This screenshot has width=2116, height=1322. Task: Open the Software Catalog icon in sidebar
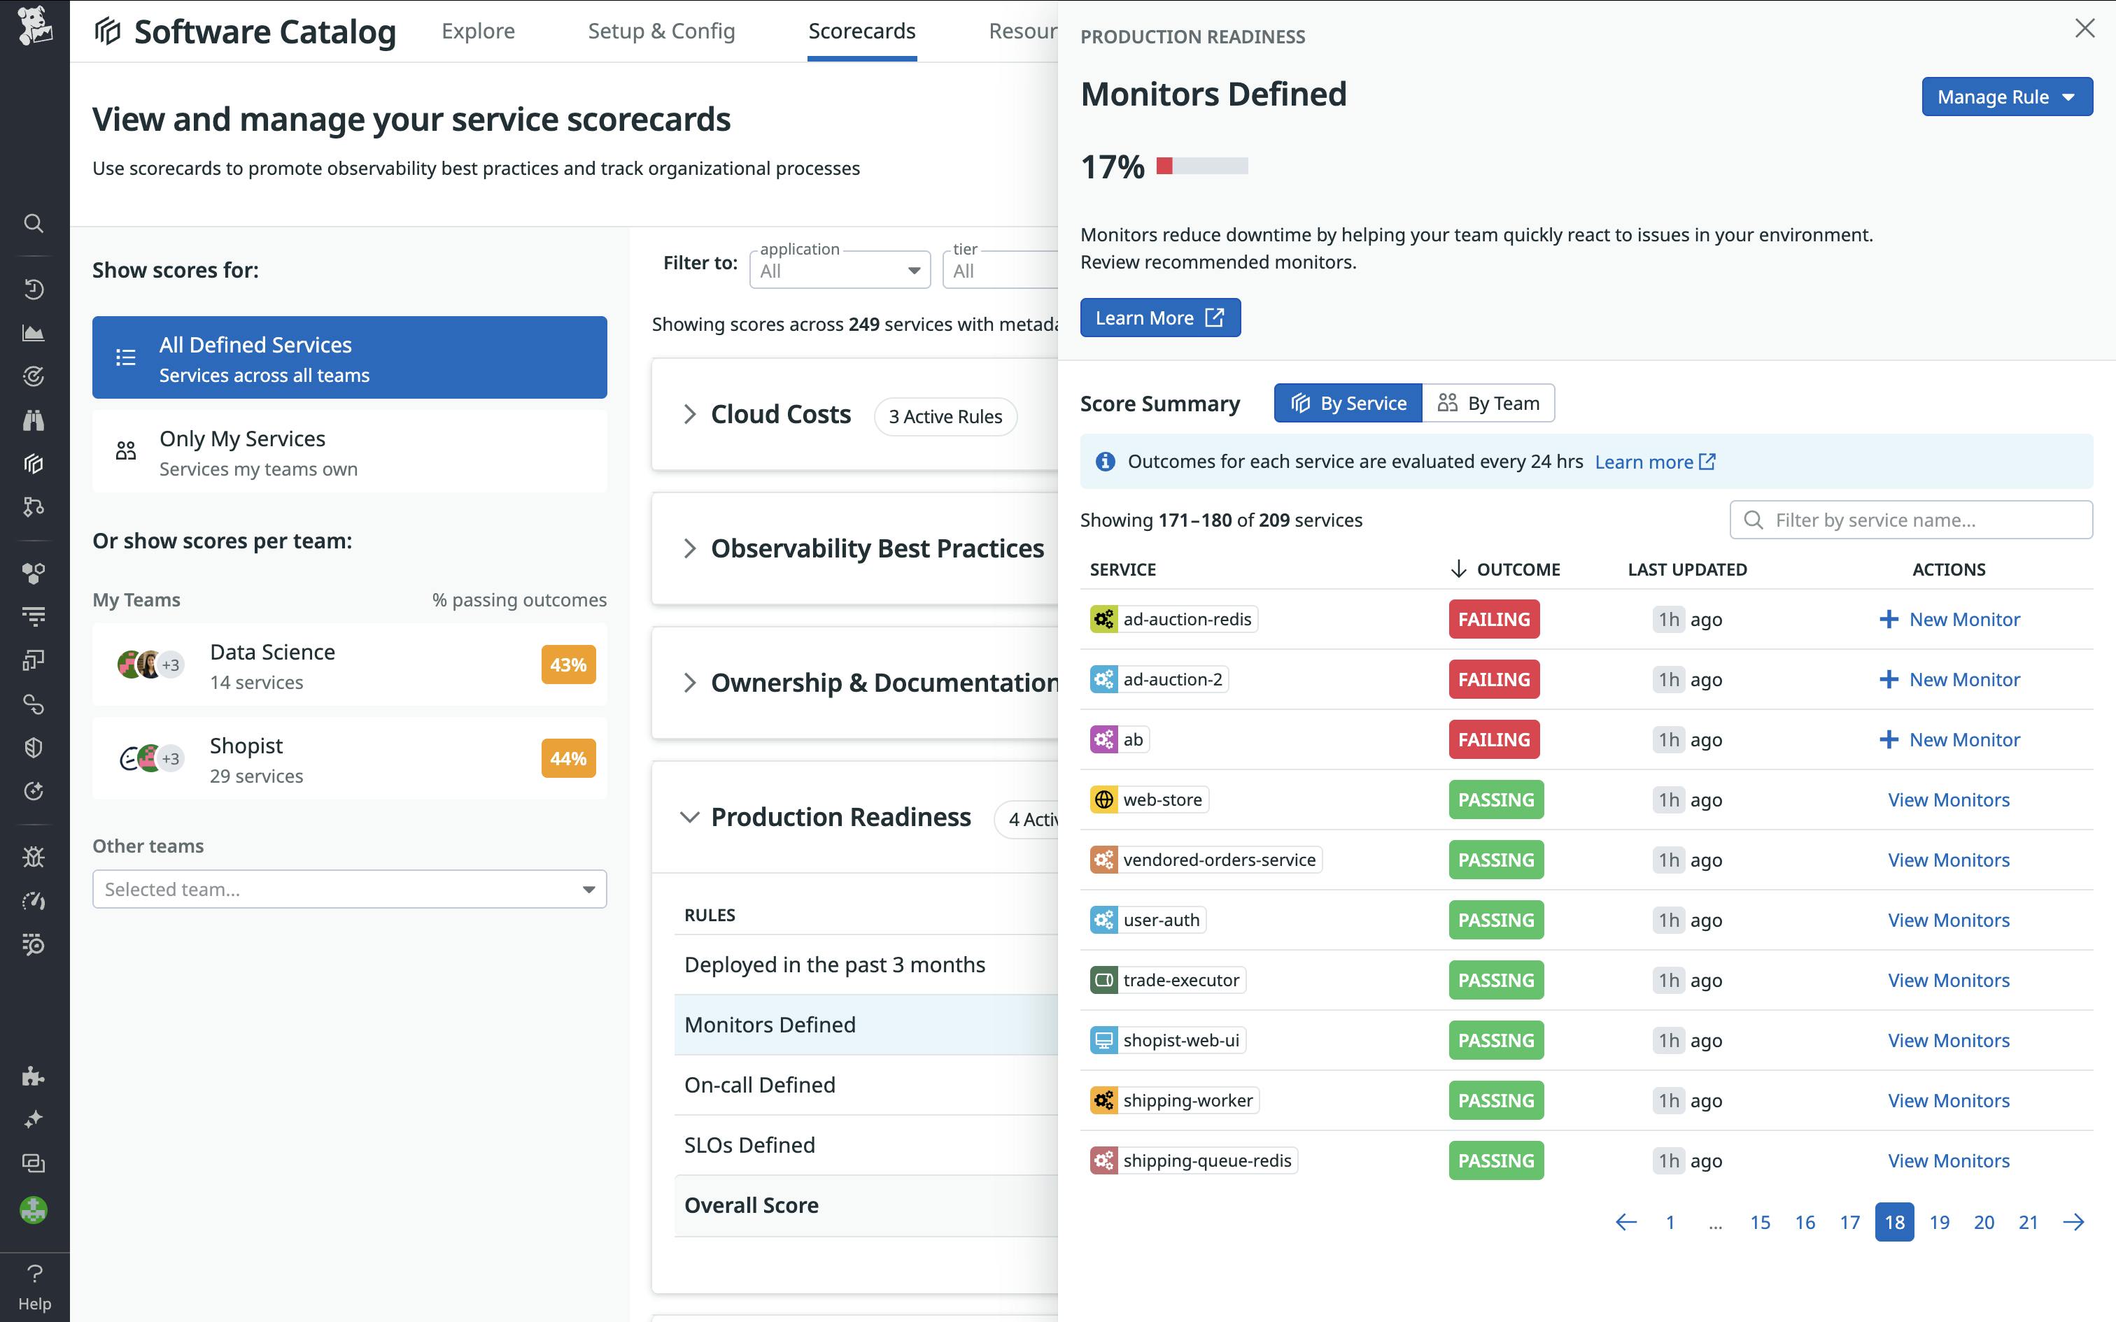click(x=34, y=464)
